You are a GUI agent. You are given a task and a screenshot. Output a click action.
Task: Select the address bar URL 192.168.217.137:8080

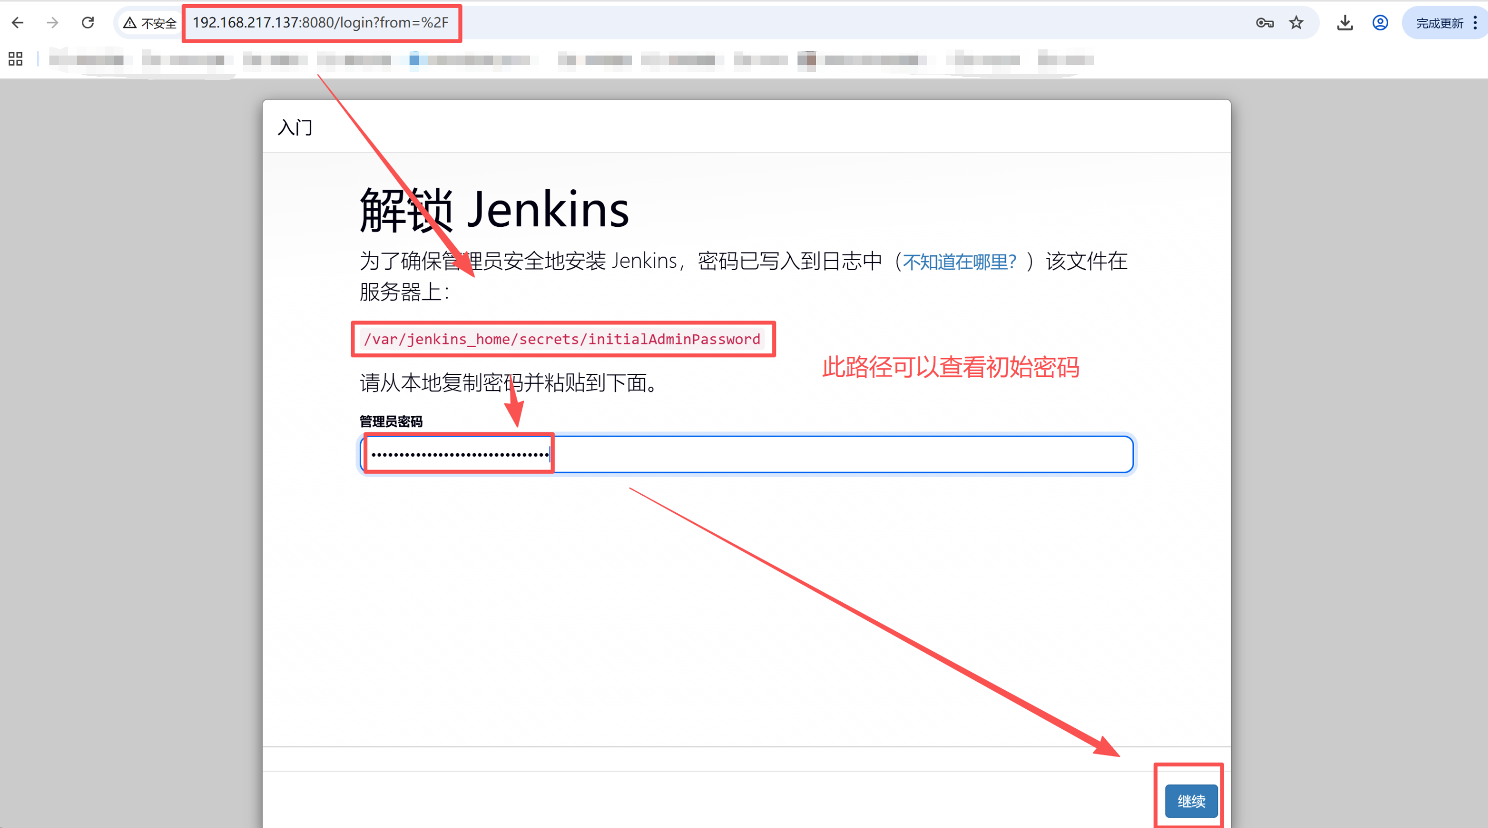tap(321, 23)
